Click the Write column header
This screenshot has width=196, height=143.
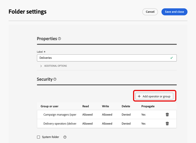(x=106, y=106)
